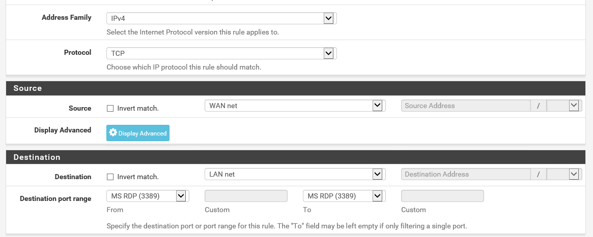Click the Source Address input field
The width and height of the screenshot is (593, 237).
(466, 106)
